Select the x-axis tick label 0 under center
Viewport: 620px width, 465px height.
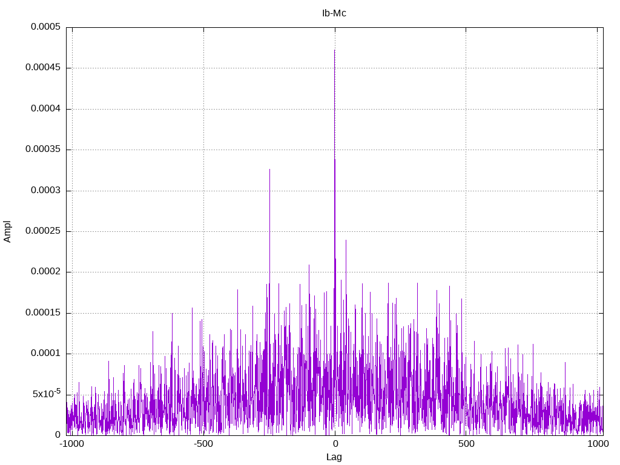[x=335, y=444]
